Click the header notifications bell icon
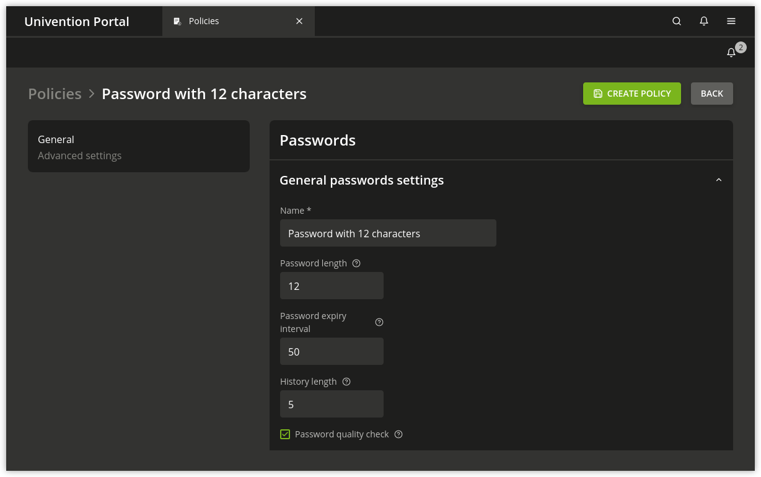 704,21
